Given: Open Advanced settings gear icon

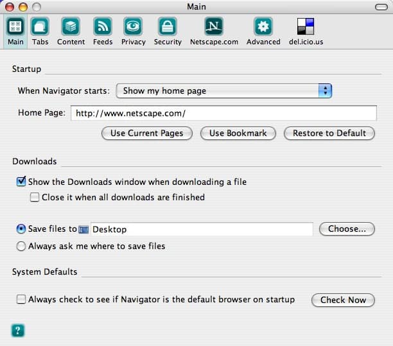Looking at the screenshot, I should coord(263,27).
